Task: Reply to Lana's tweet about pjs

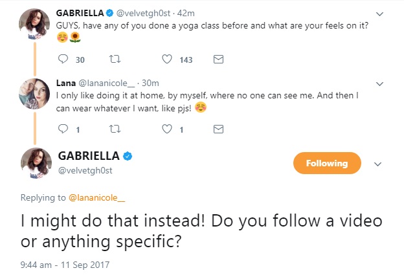Action: (x=63, y=129)
